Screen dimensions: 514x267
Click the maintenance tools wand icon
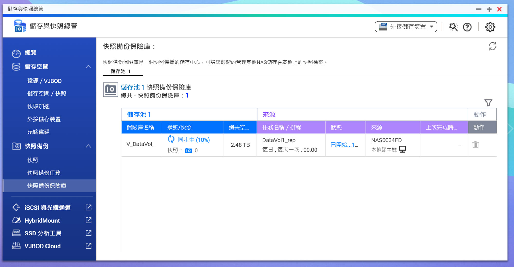pyautogui.click(x=453, y=27)
